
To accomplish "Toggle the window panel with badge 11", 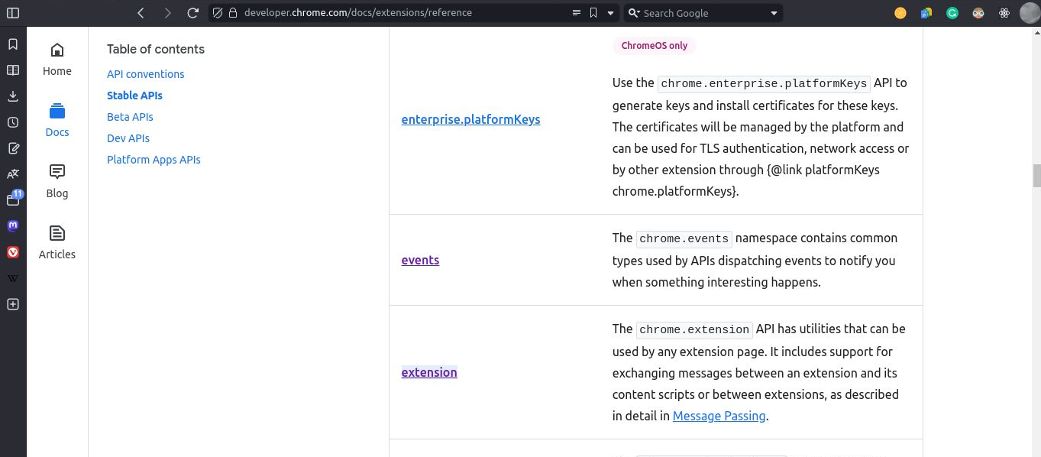I will [13, 199].
